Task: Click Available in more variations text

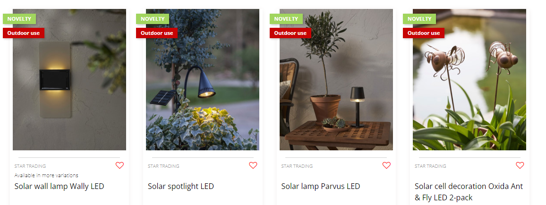Action: click(46, 175)
